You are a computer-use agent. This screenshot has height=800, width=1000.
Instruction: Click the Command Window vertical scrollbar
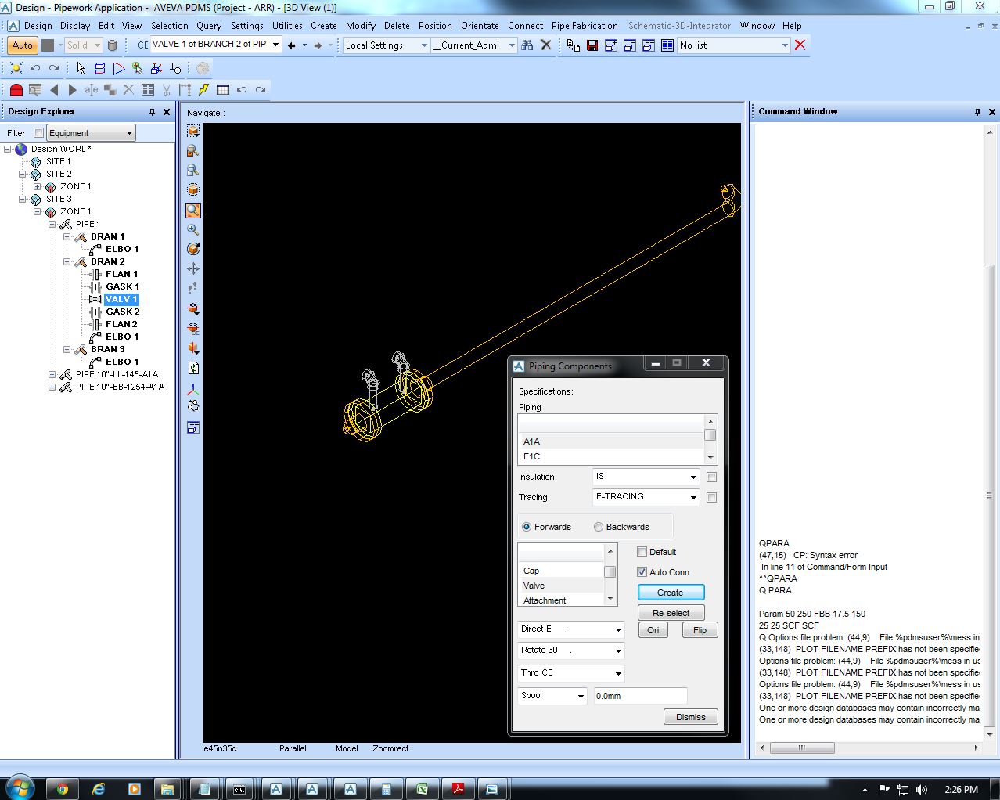coord(989,497)
